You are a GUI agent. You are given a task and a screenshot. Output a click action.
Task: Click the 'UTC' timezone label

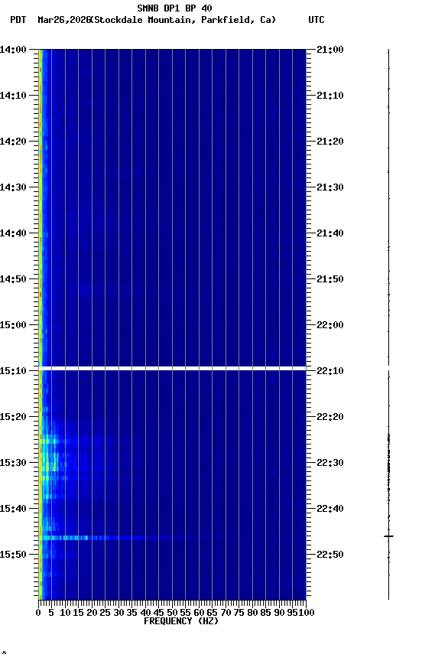point(316,20)
